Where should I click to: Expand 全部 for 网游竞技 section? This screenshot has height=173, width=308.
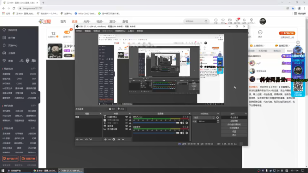point(33,69)
